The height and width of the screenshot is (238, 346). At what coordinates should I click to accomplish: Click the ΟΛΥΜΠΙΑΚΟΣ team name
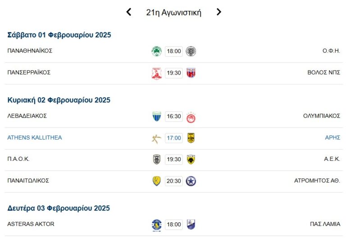[x=322, y=116]
